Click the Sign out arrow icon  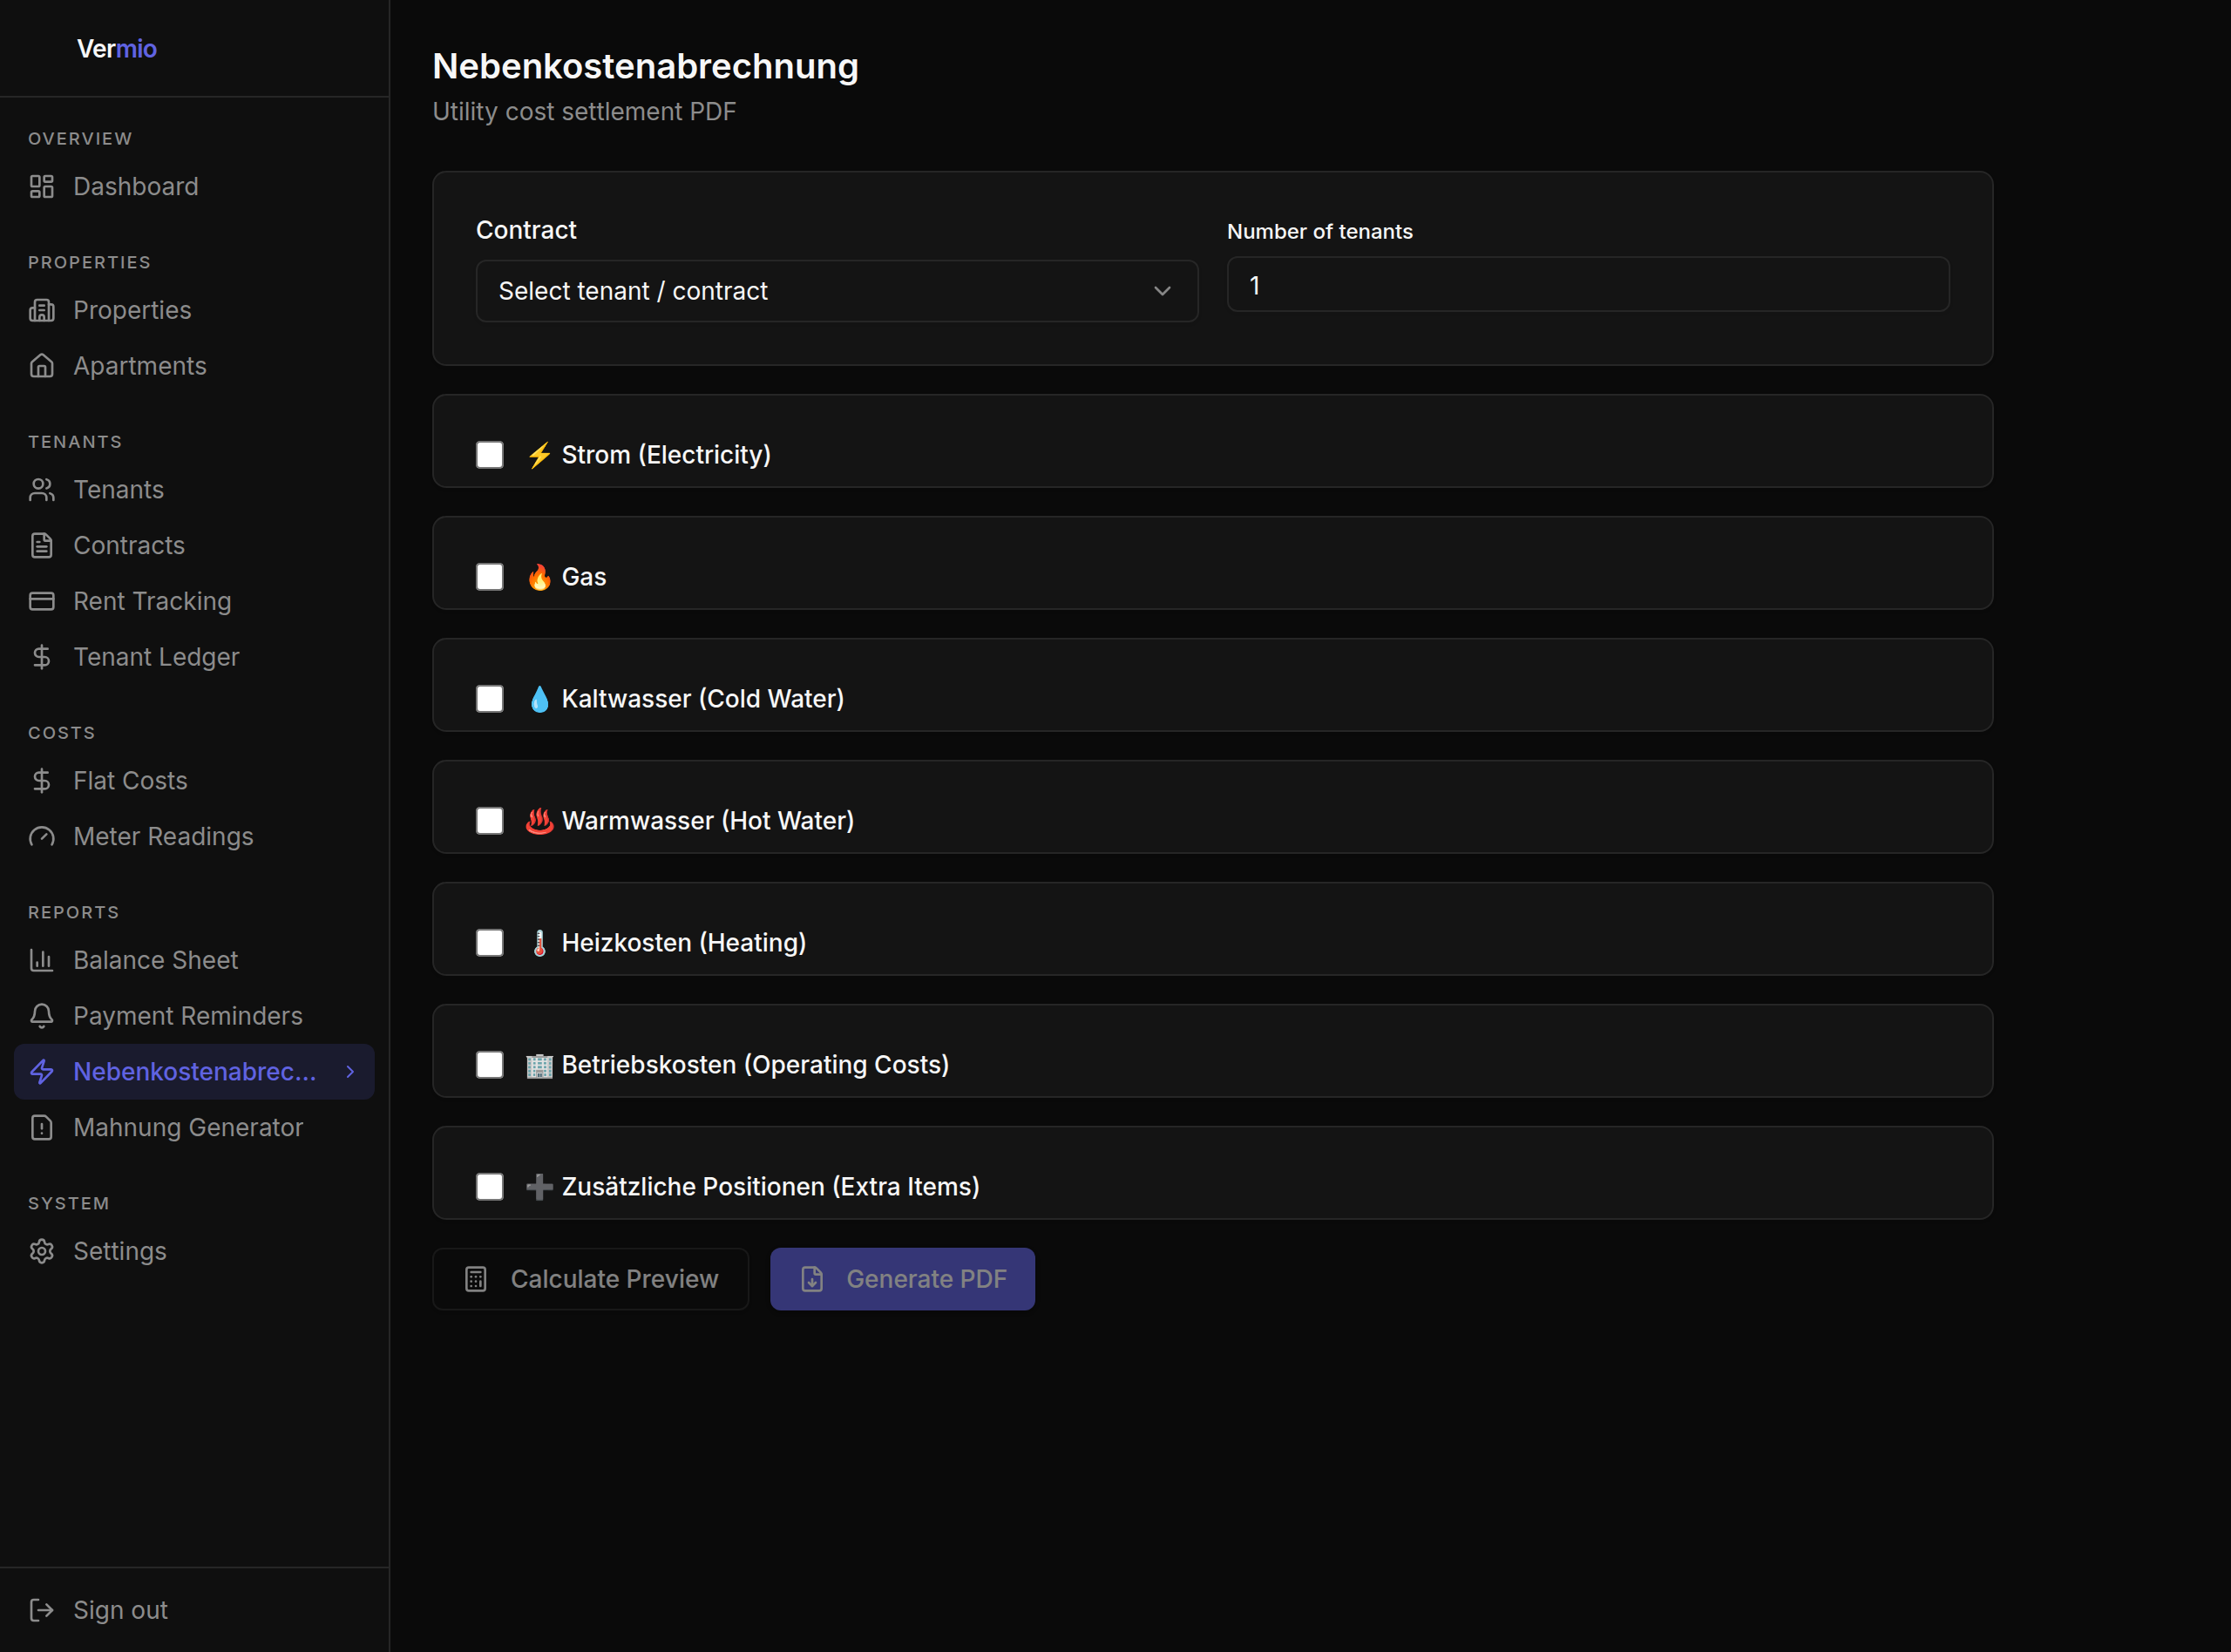pyautogui.click(x=41, y=1610)
